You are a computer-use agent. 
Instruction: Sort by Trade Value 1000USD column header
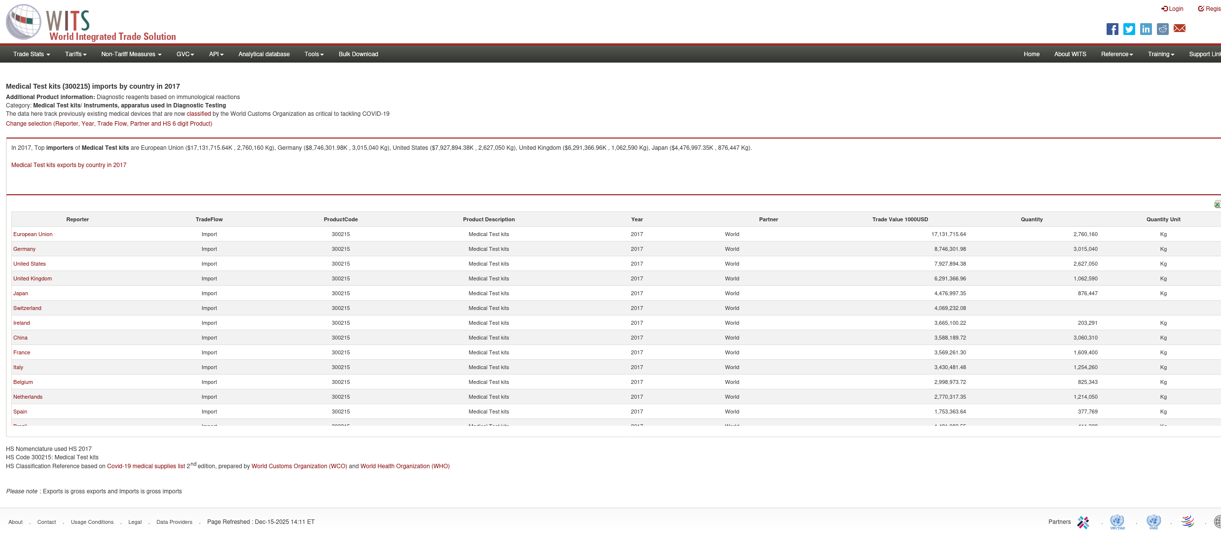point(899,219)
